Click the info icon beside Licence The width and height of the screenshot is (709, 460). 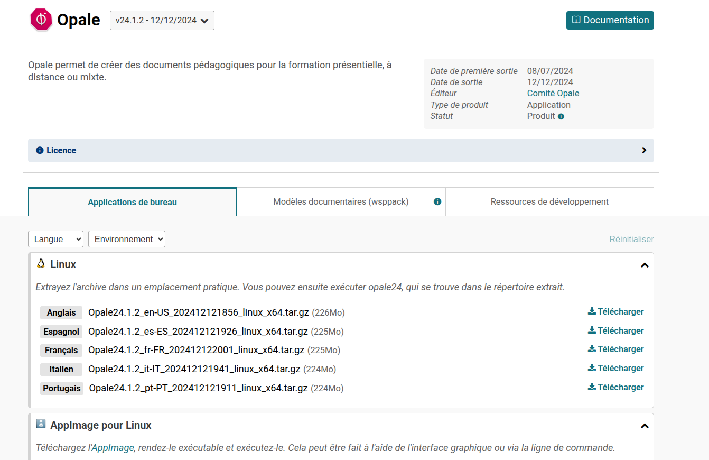[x=40, y=150]
